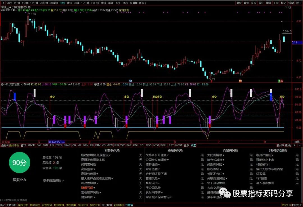This screenshot has width=303, height=207.
Task: Click the minus zoom button in indicator bar
Action: tap(300, 145)
